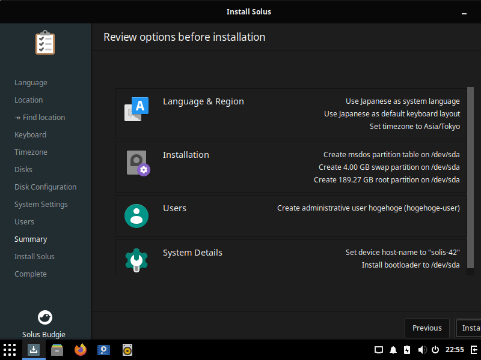
Task: Select Install Solus step in sidebar
Action: click(34, 257)
